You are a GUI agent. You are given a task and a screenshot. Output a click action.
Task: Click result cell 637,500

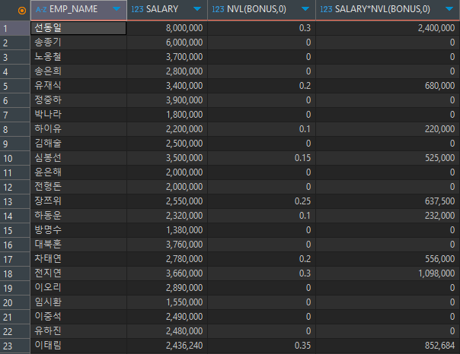point(388,201)
